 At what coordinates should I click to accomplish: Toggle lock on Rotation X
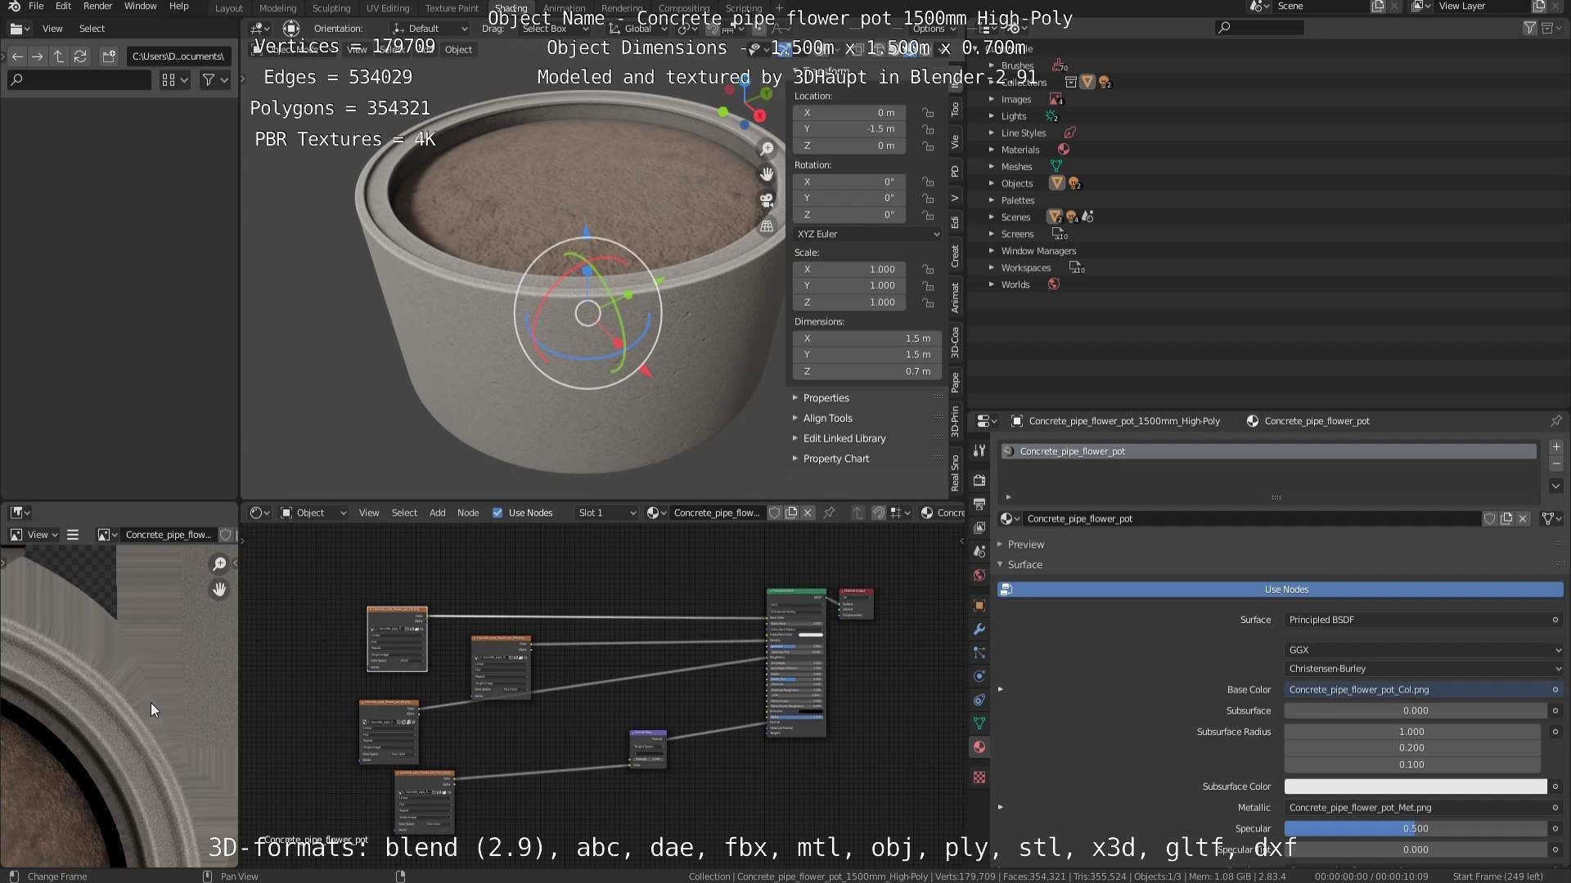[928, 182]
